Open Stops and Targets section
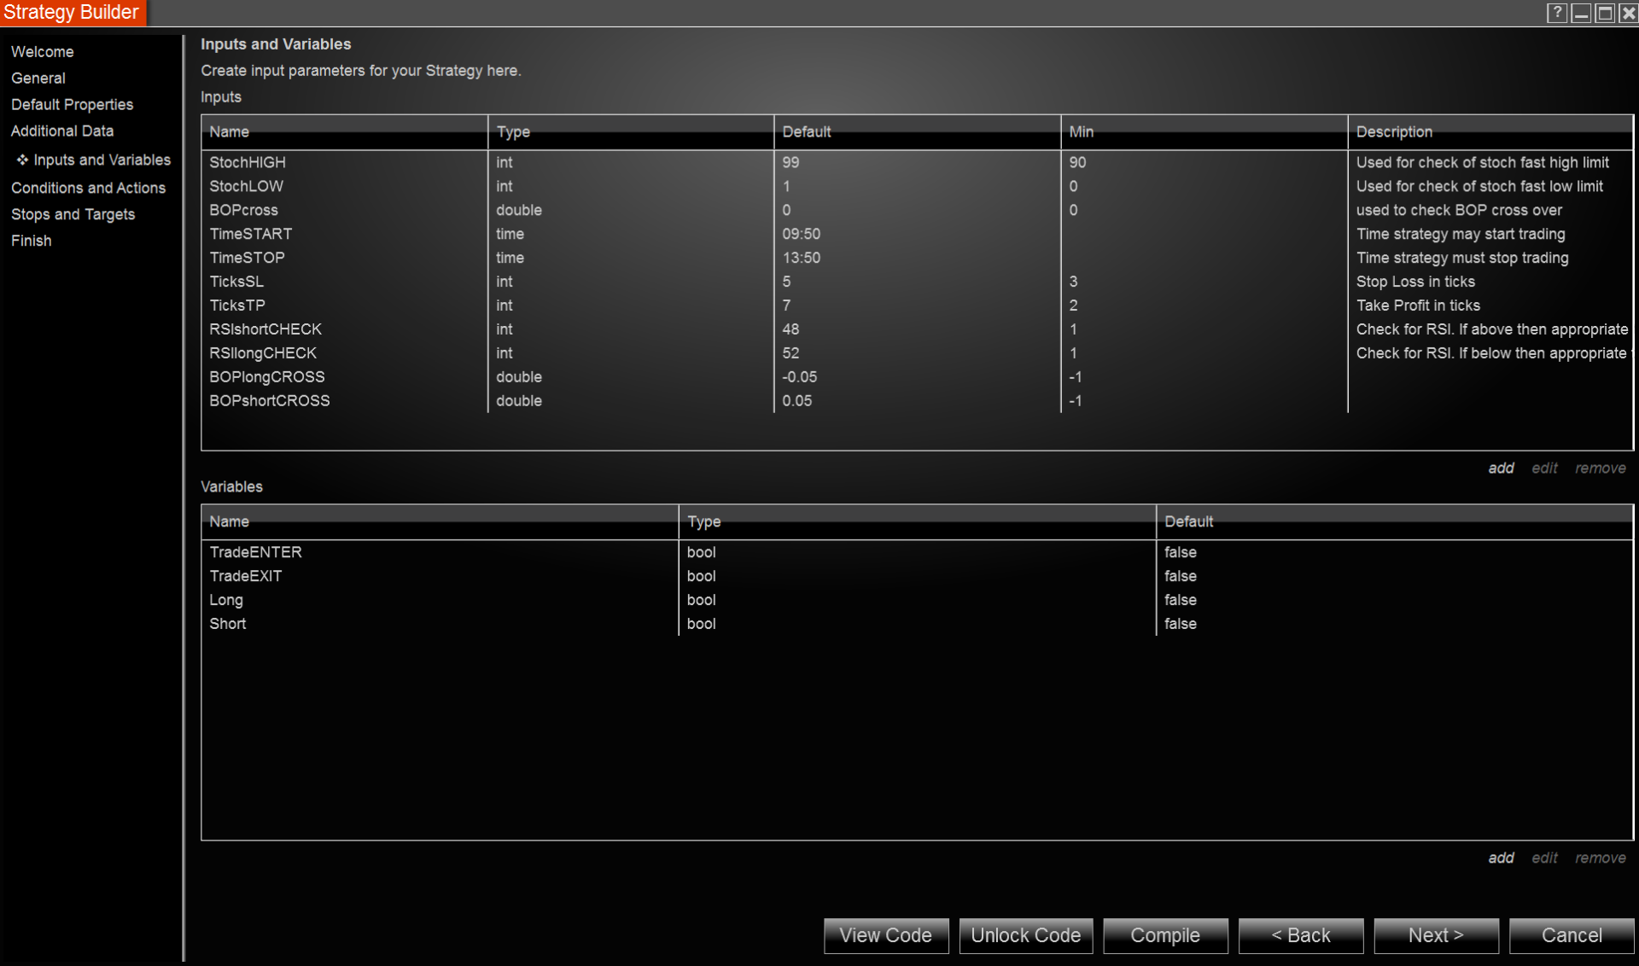This screenshot has width=1639, height=966. coord(73,214)
